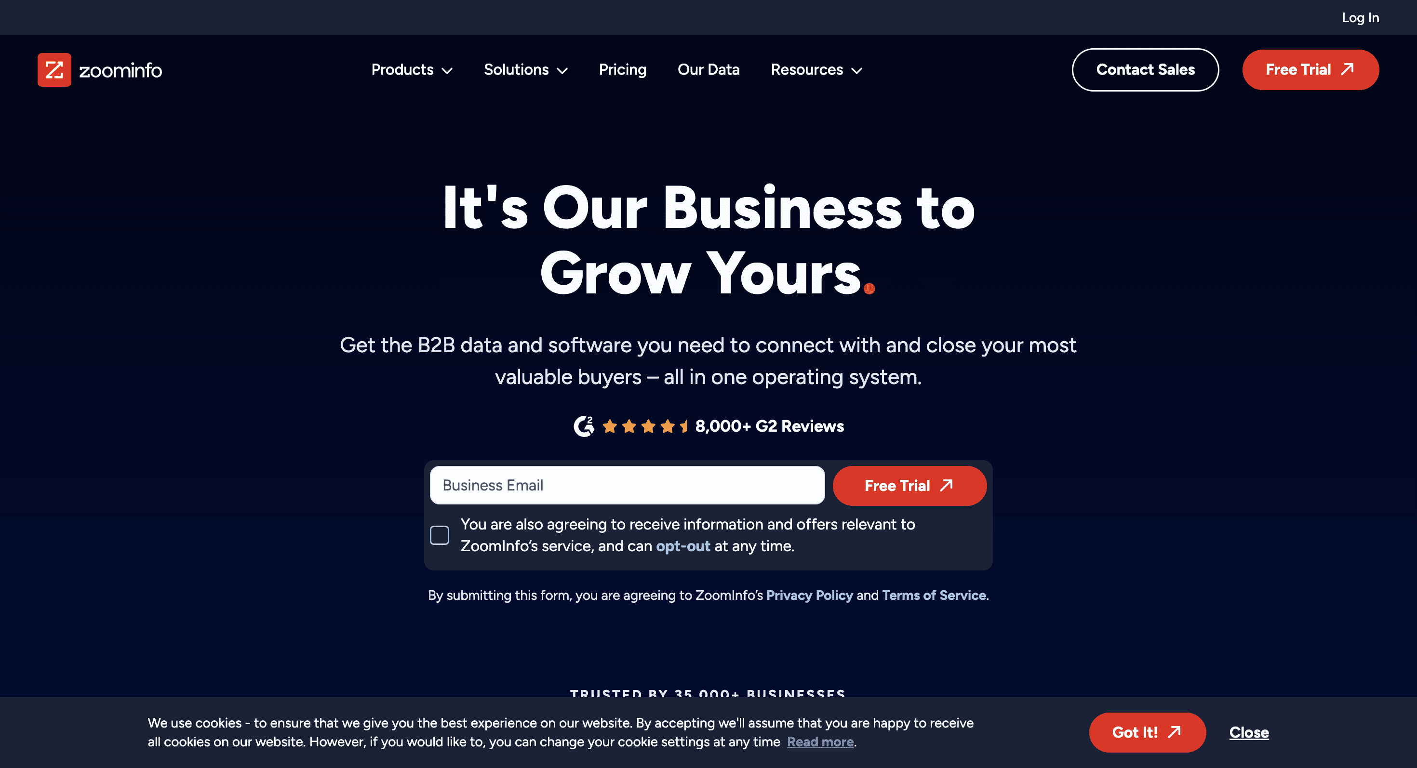Expand the Products dropdown menu
The width and height of the screenshot is (1417, 768).
[x=412, y=69]
